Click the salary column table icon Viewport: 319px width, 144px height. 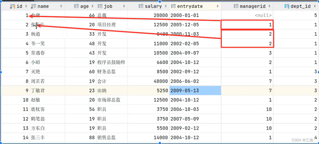click(x=141, y=6)
